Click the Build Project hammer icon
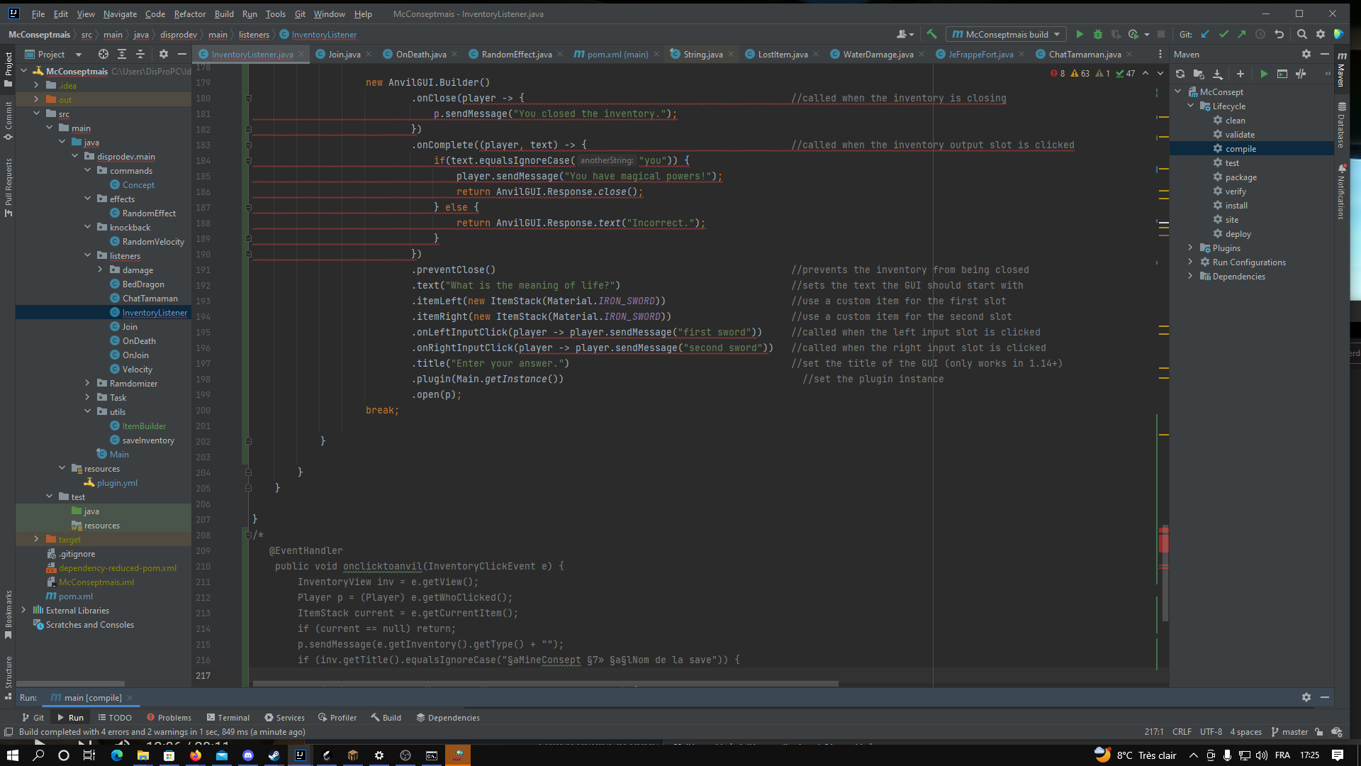The image size is (1361, 766). click(931, 34)
